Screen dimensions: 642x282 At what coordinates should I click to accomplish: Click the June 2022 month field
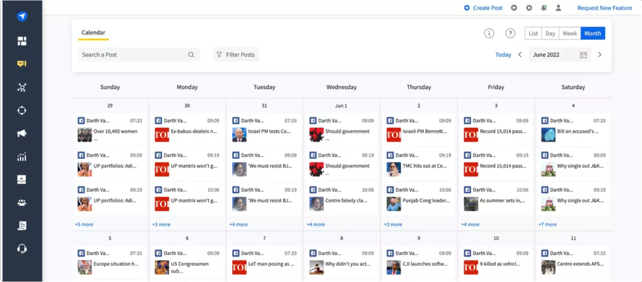click(x=560, y=55)
